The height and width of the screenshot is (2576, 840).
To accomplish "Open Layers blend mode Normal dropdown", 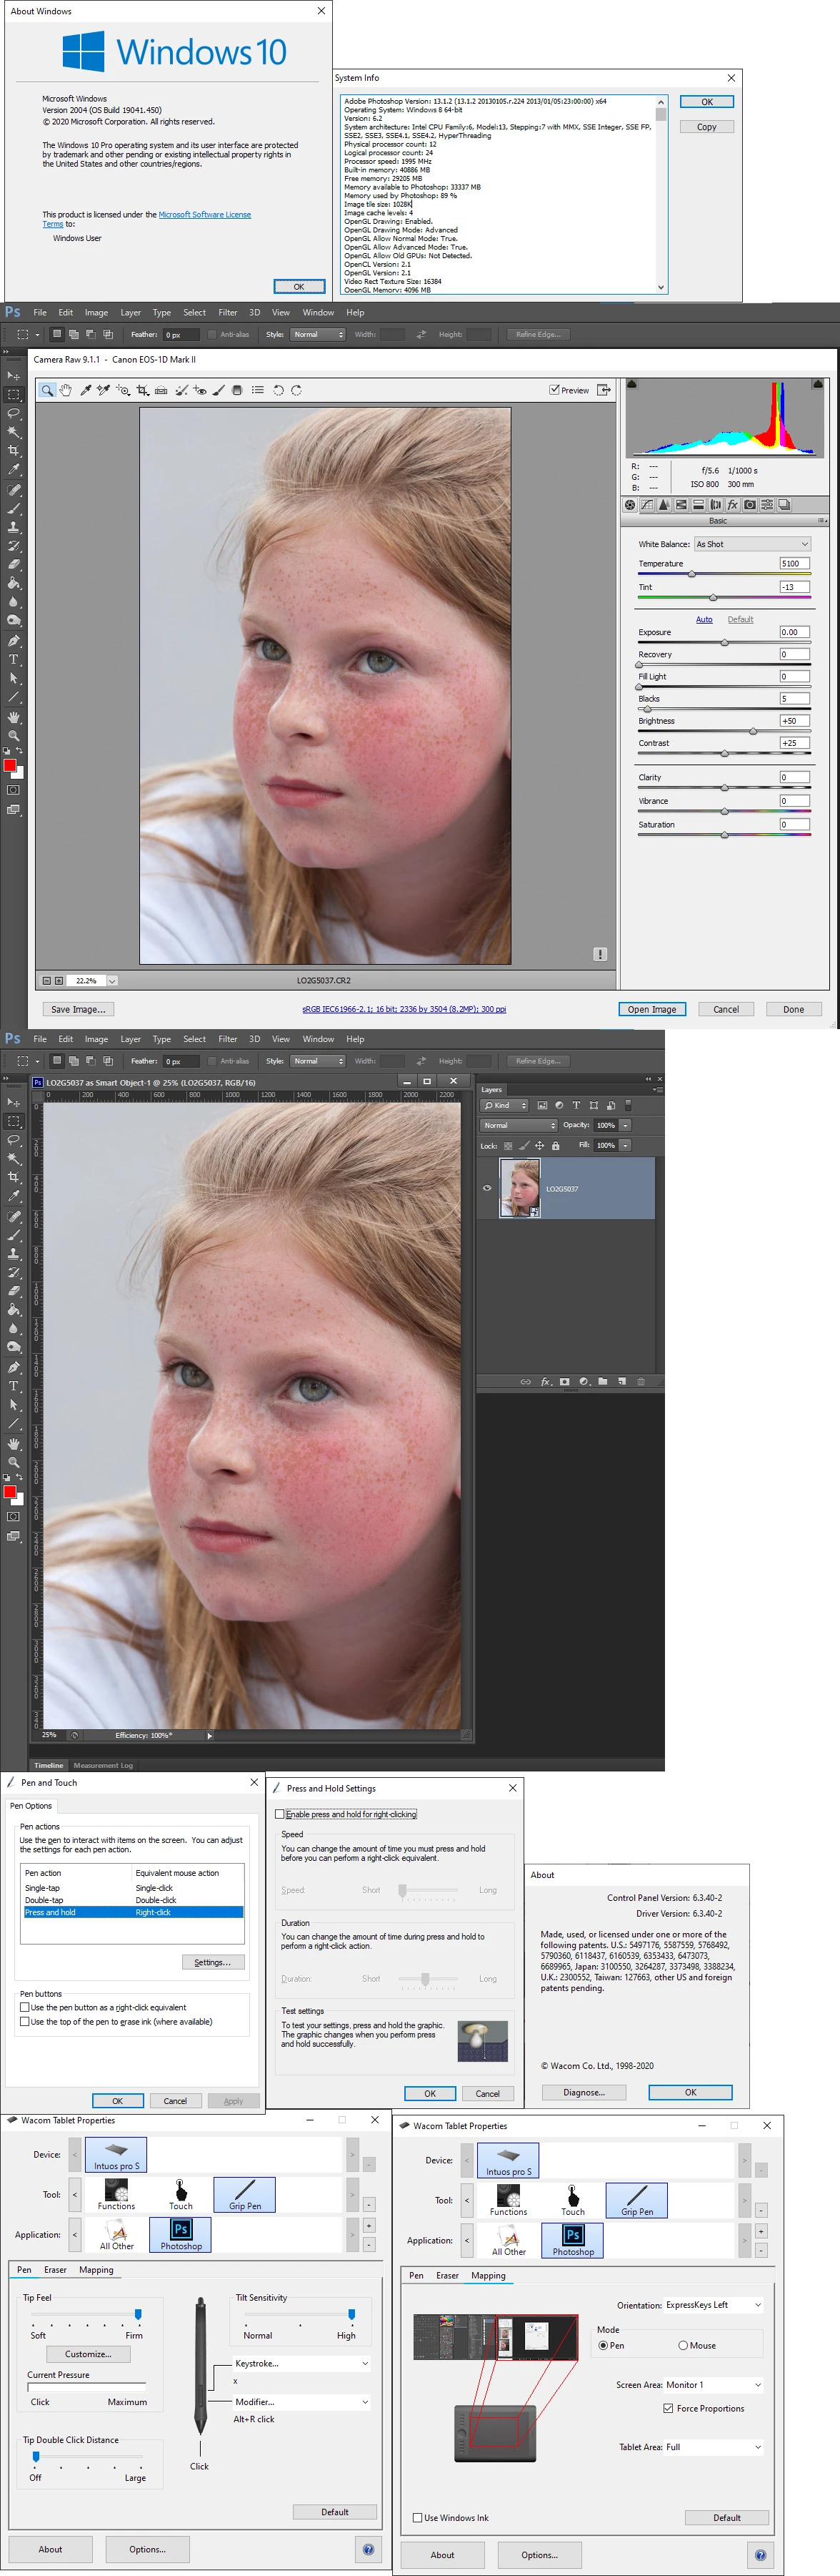I will click(x=519, y=1125).
